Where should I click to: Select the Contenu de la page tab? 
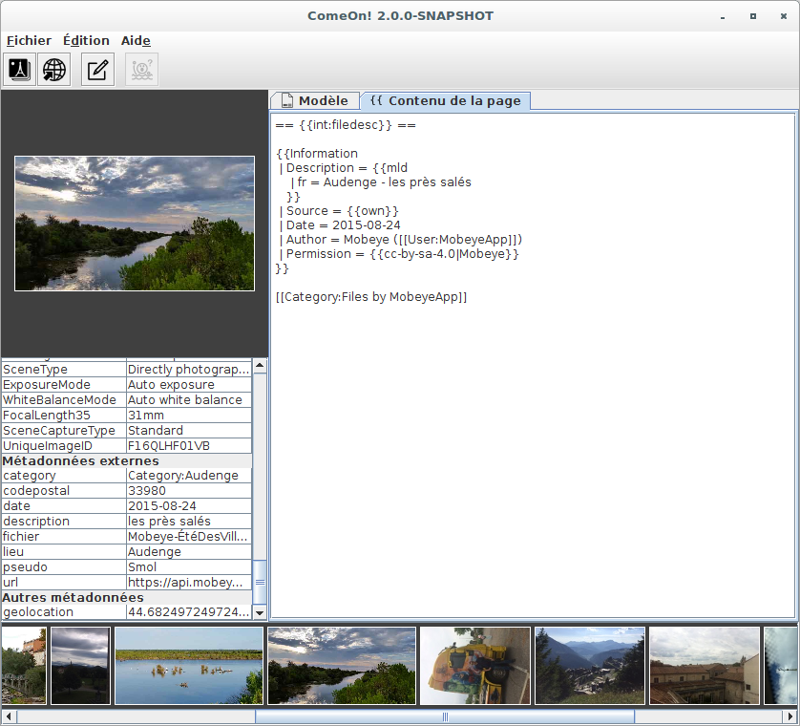tap(446, 100)
